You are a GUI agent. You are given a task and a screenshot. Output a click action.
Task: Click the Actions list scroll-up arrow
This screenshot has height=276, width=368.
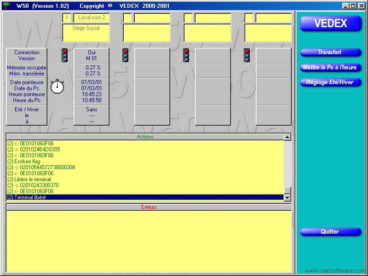click(287, 137)
